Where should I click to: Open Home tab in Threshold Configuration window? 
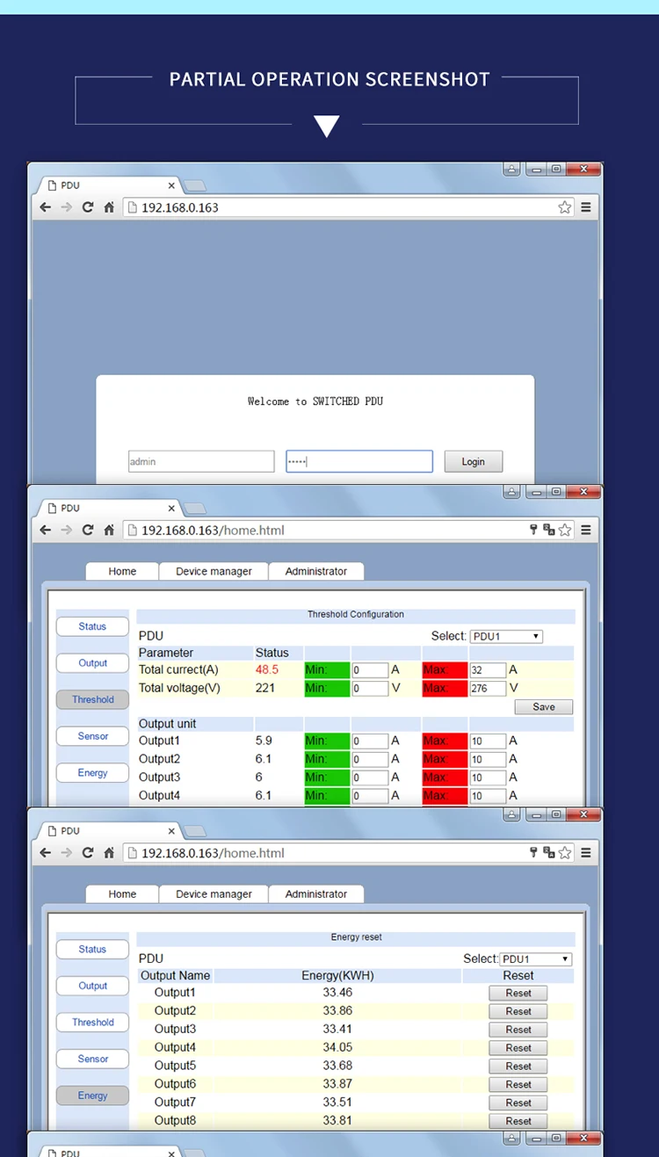[x=122, y=571]
